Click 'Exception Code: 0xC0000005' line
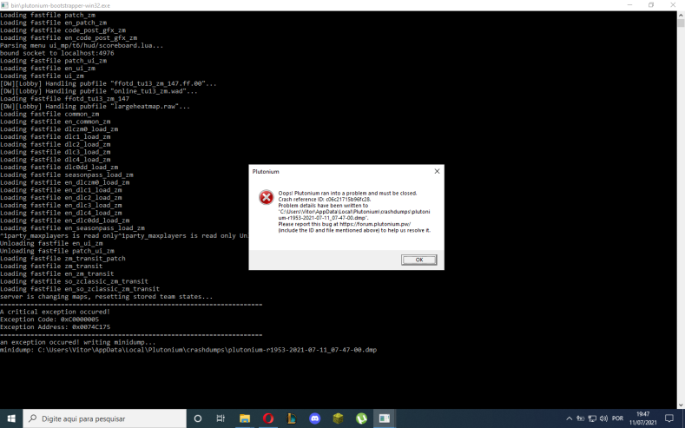The width and height of the screenshot is (685, 428). [49, 319]
